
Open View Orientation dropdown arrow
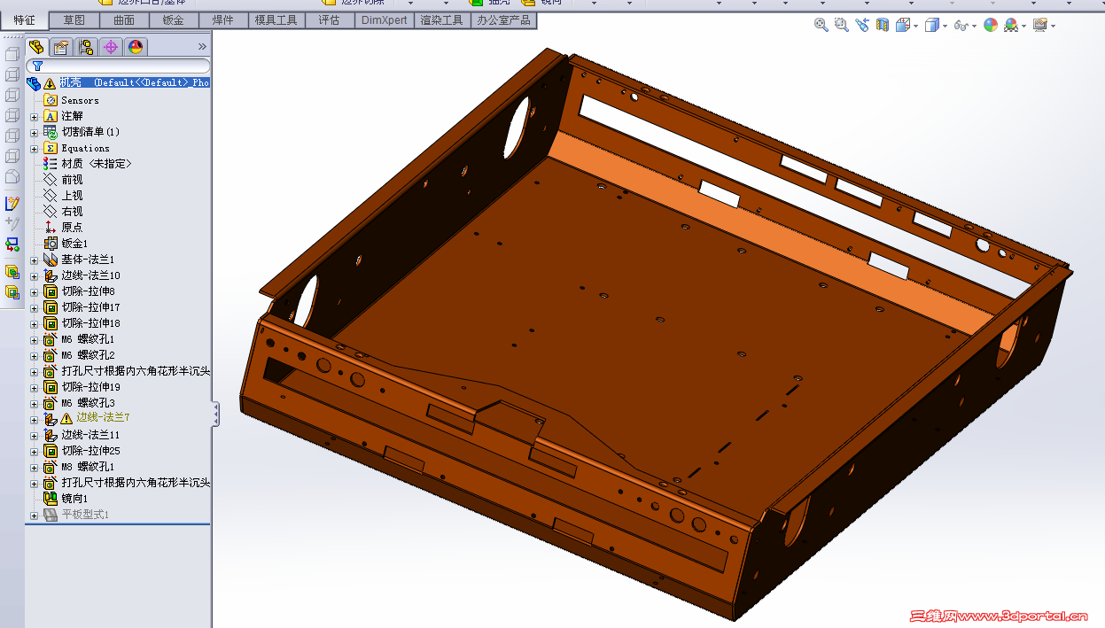(x=915, y=27)
